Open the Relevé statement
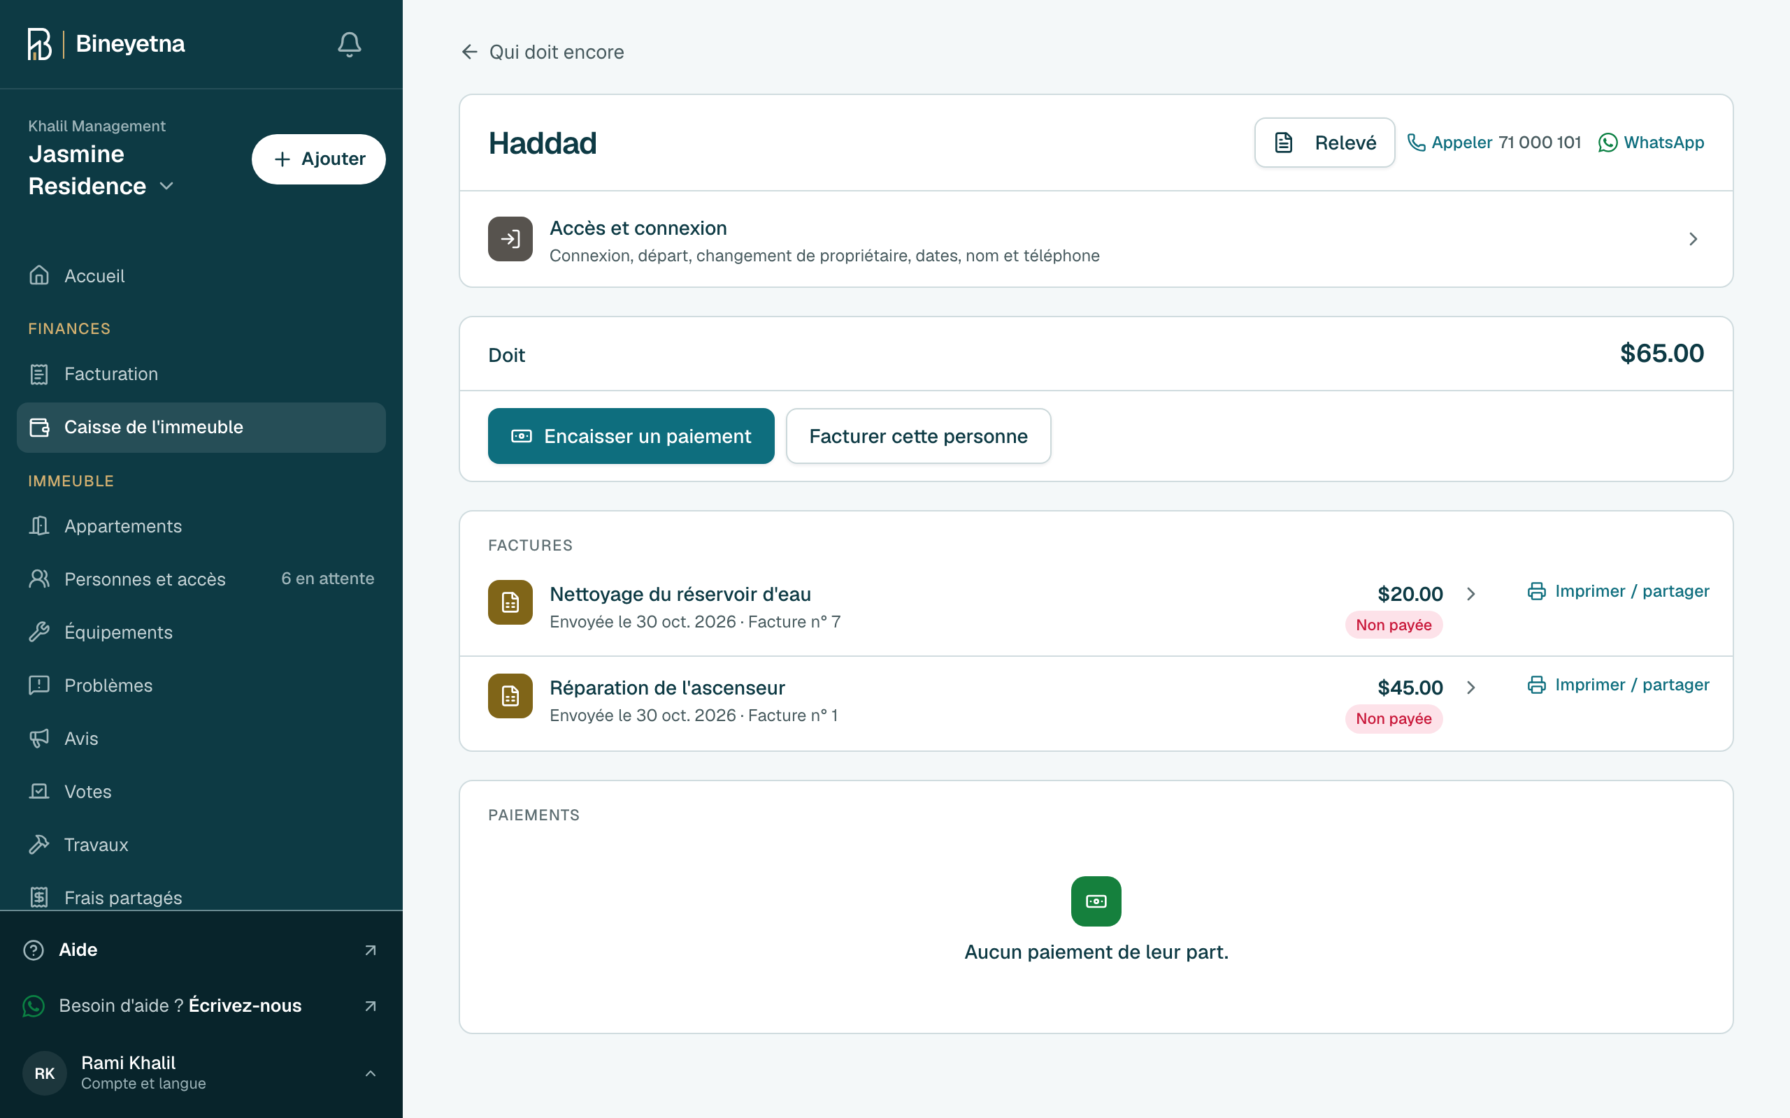Screen dimensions: 1790x1118 (x=1325, y=143)
